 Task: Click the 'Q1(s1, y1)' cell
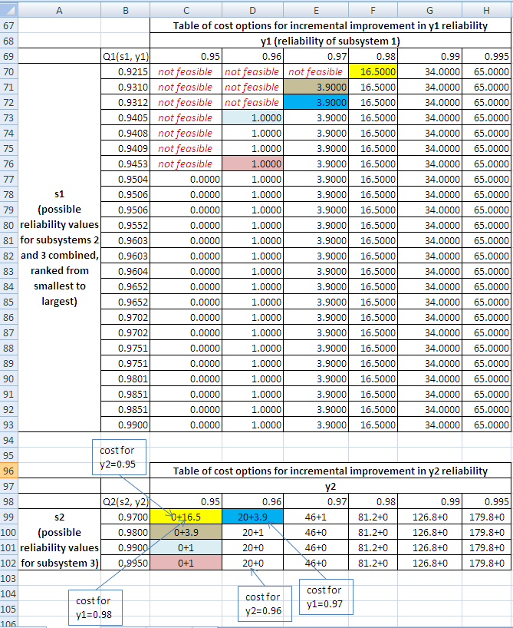[125, 57]
